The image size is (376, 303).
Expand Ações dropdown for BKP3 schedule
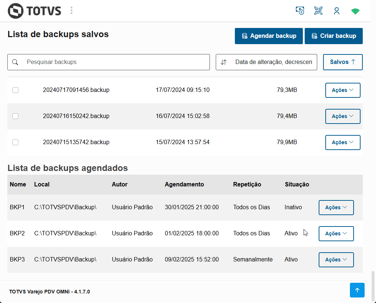coord(336,260)
